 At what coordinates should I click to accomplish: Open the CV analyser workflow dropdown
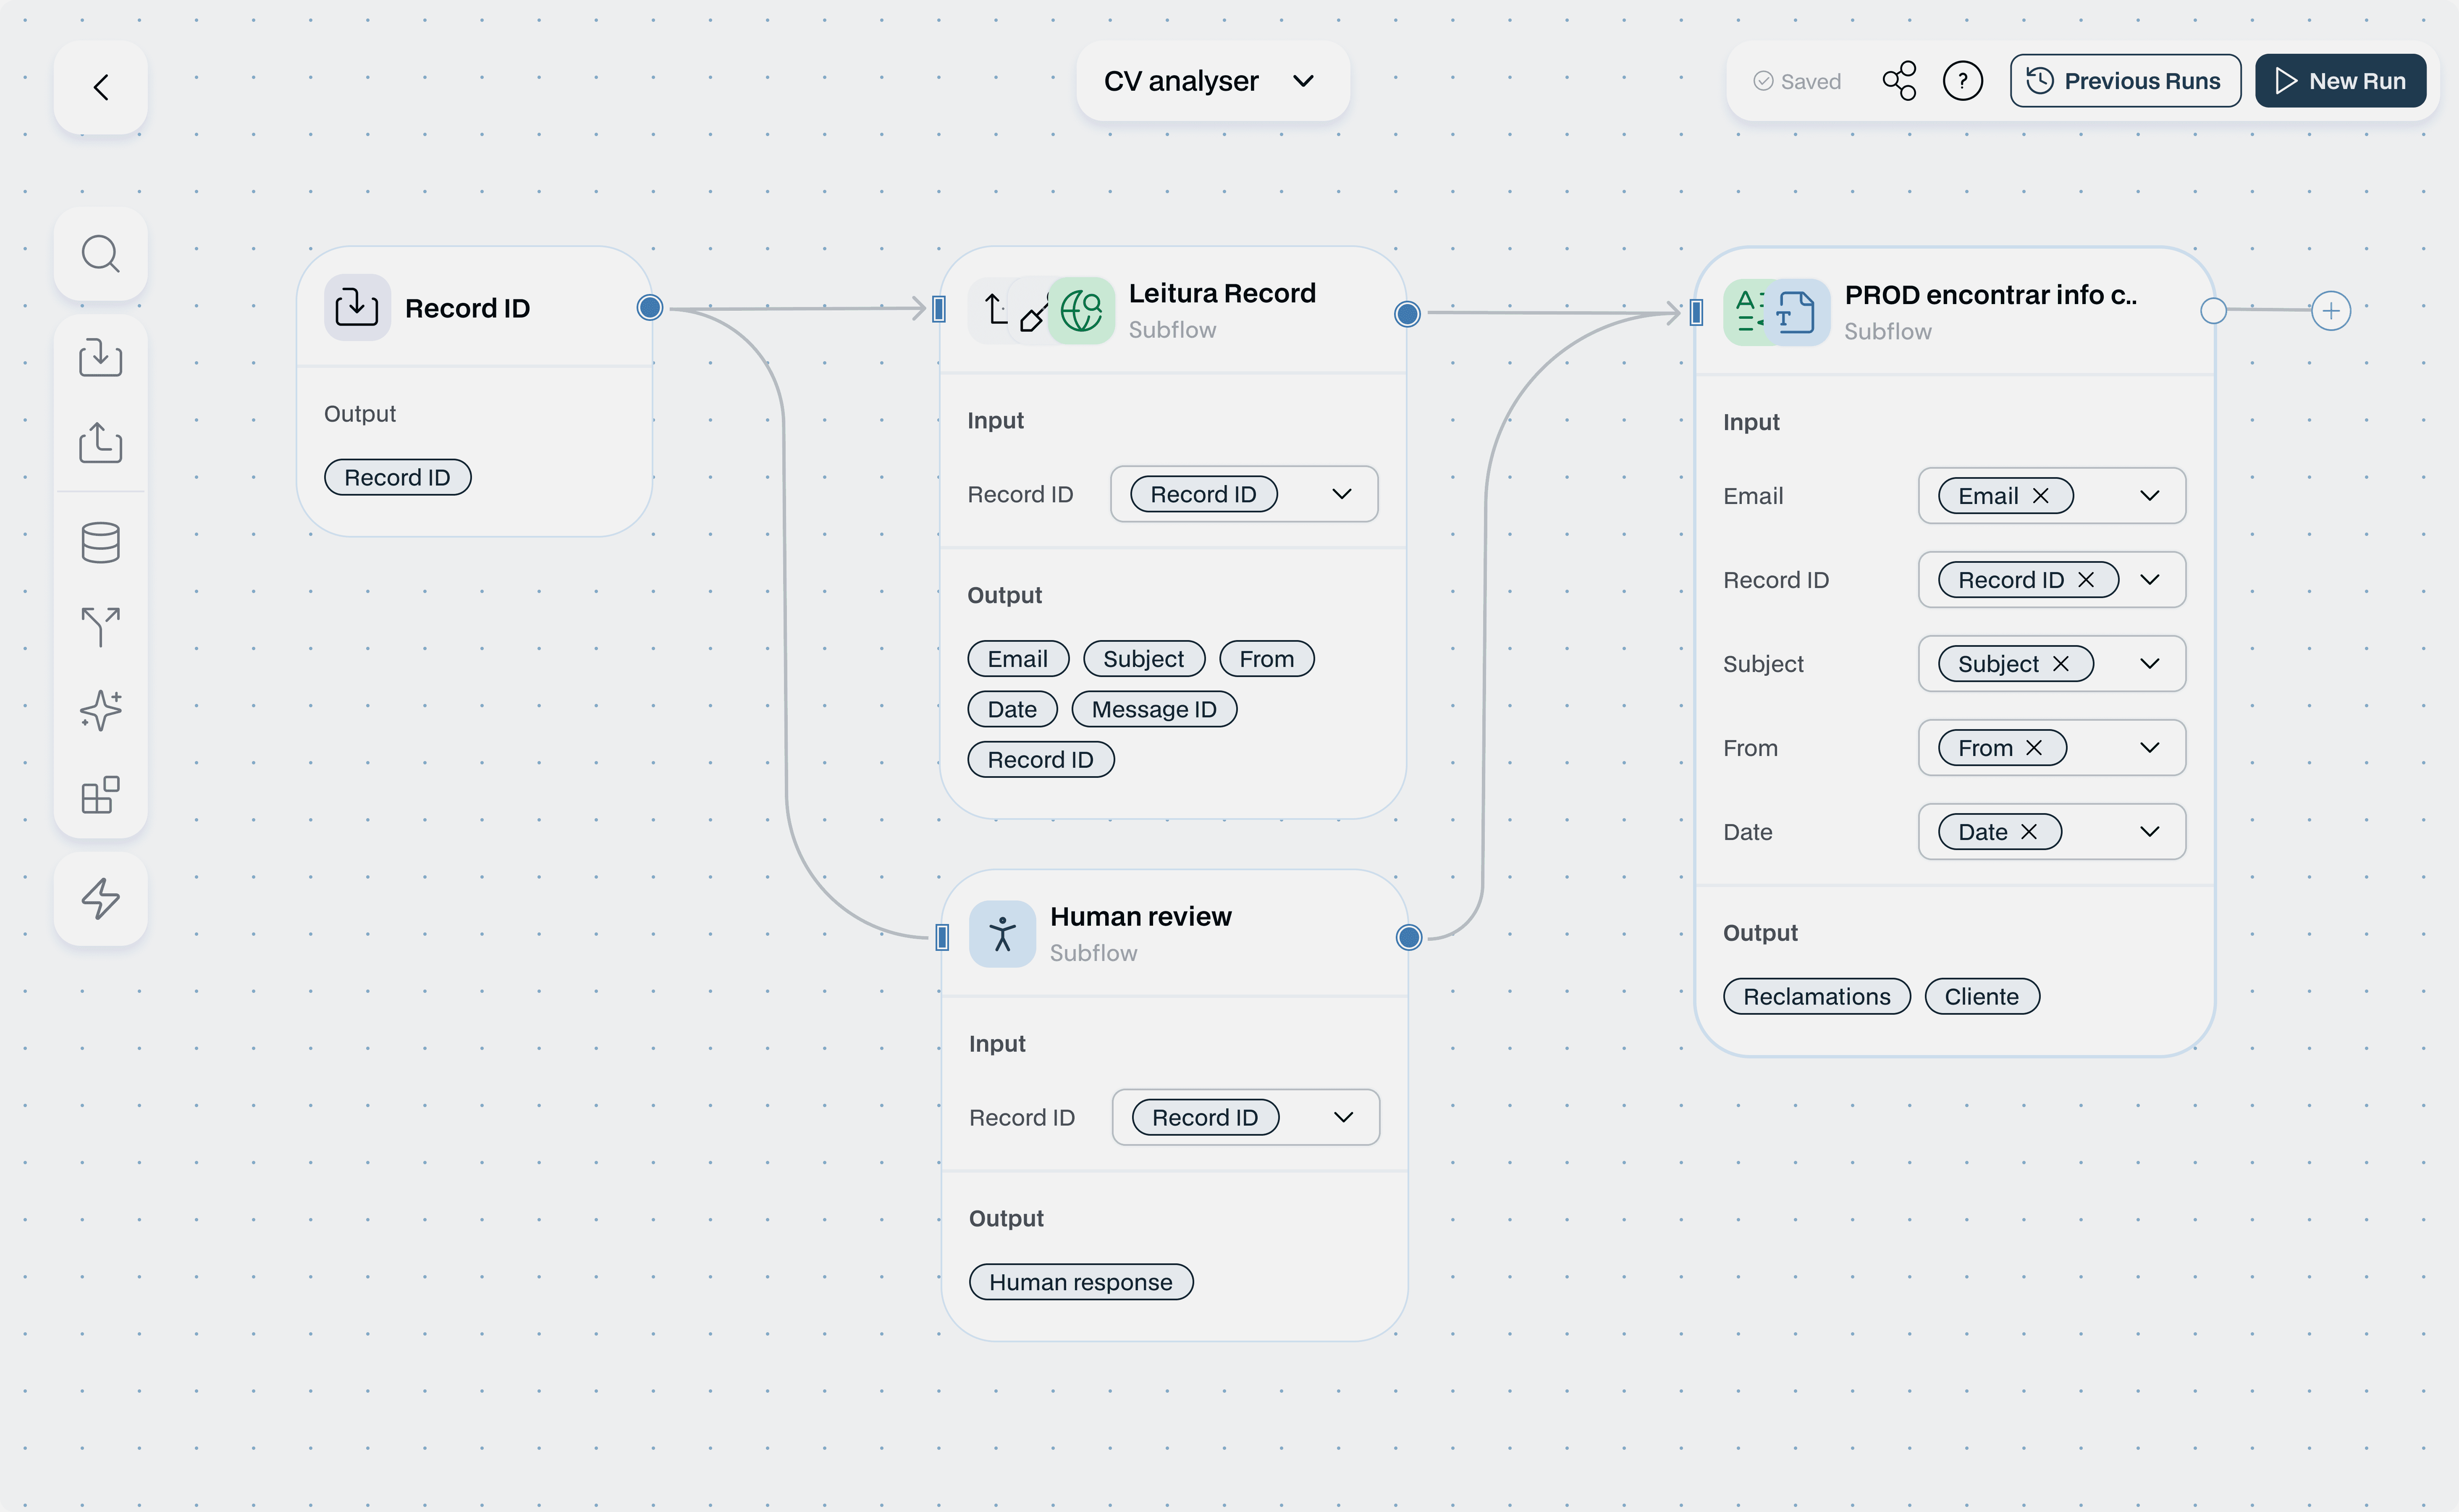tap(1213, 81)
